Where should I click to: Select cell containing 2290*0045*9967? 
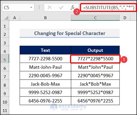(x=95, y=76)
